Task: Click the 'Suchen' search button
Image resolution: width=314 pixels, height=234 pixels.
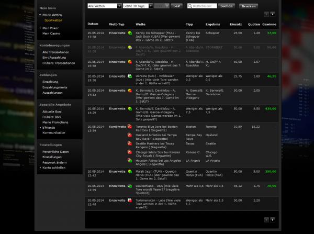Action: coord(226,6)
